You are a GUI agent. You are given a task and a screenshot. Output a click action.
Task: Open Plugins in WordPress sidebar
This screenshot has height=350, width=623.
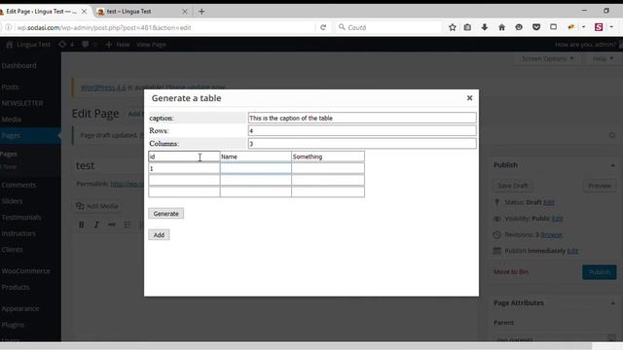coord(13,325)
